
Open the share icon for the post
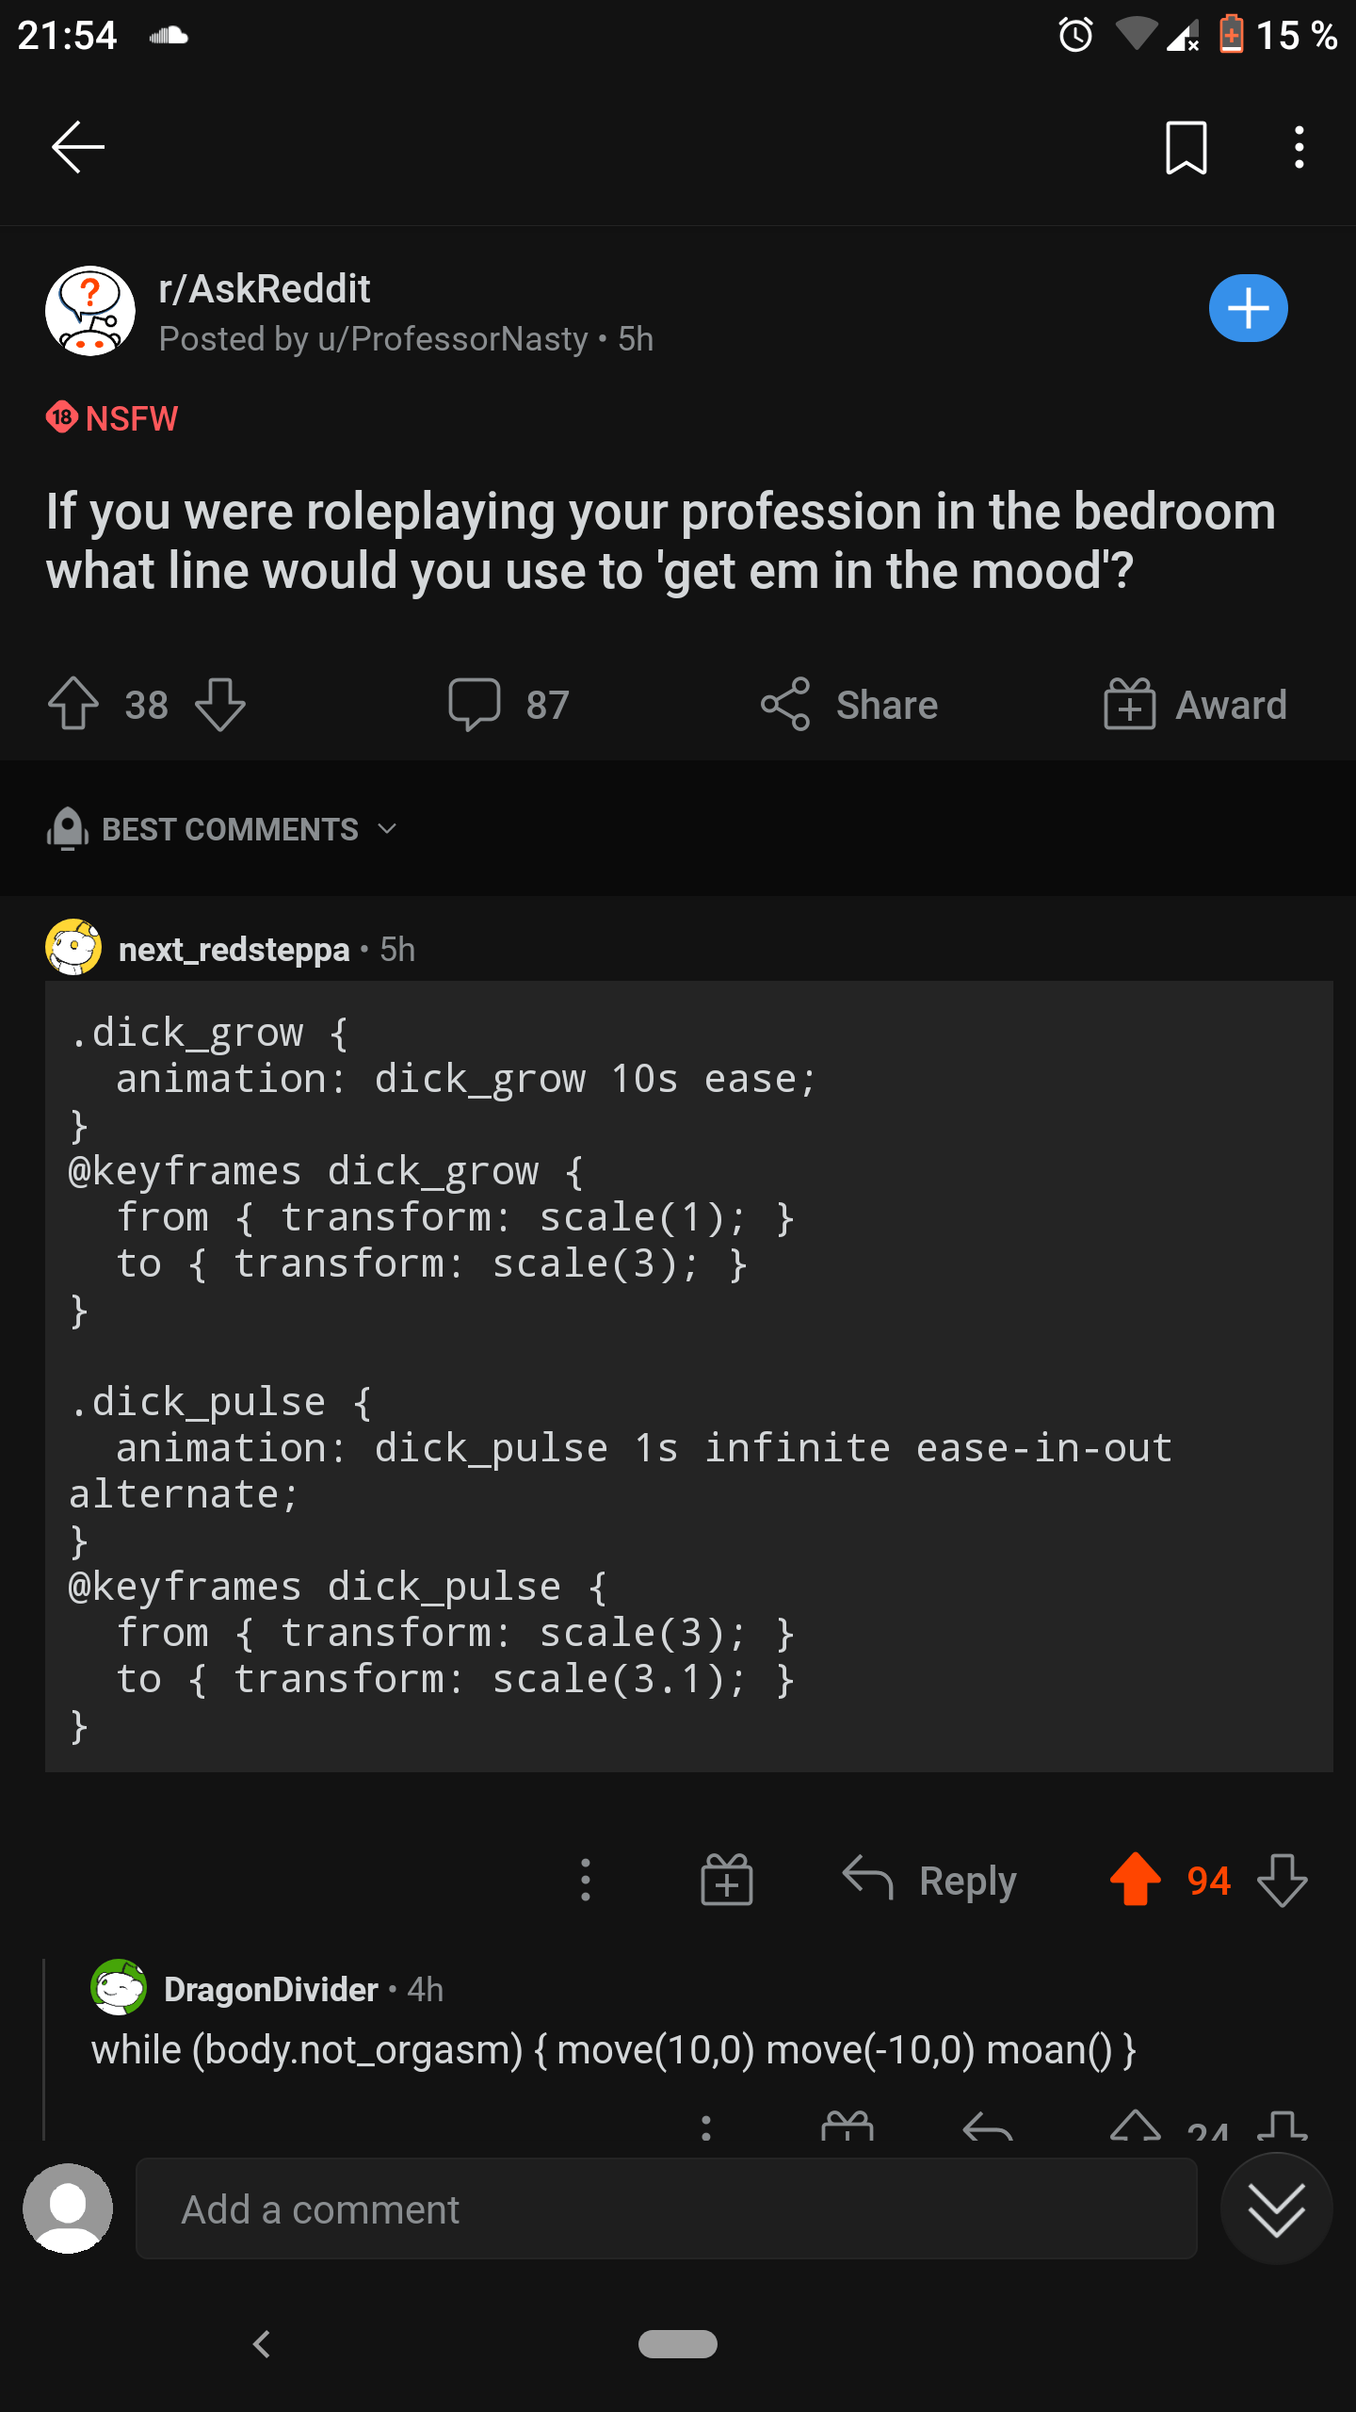click(785, 705)
